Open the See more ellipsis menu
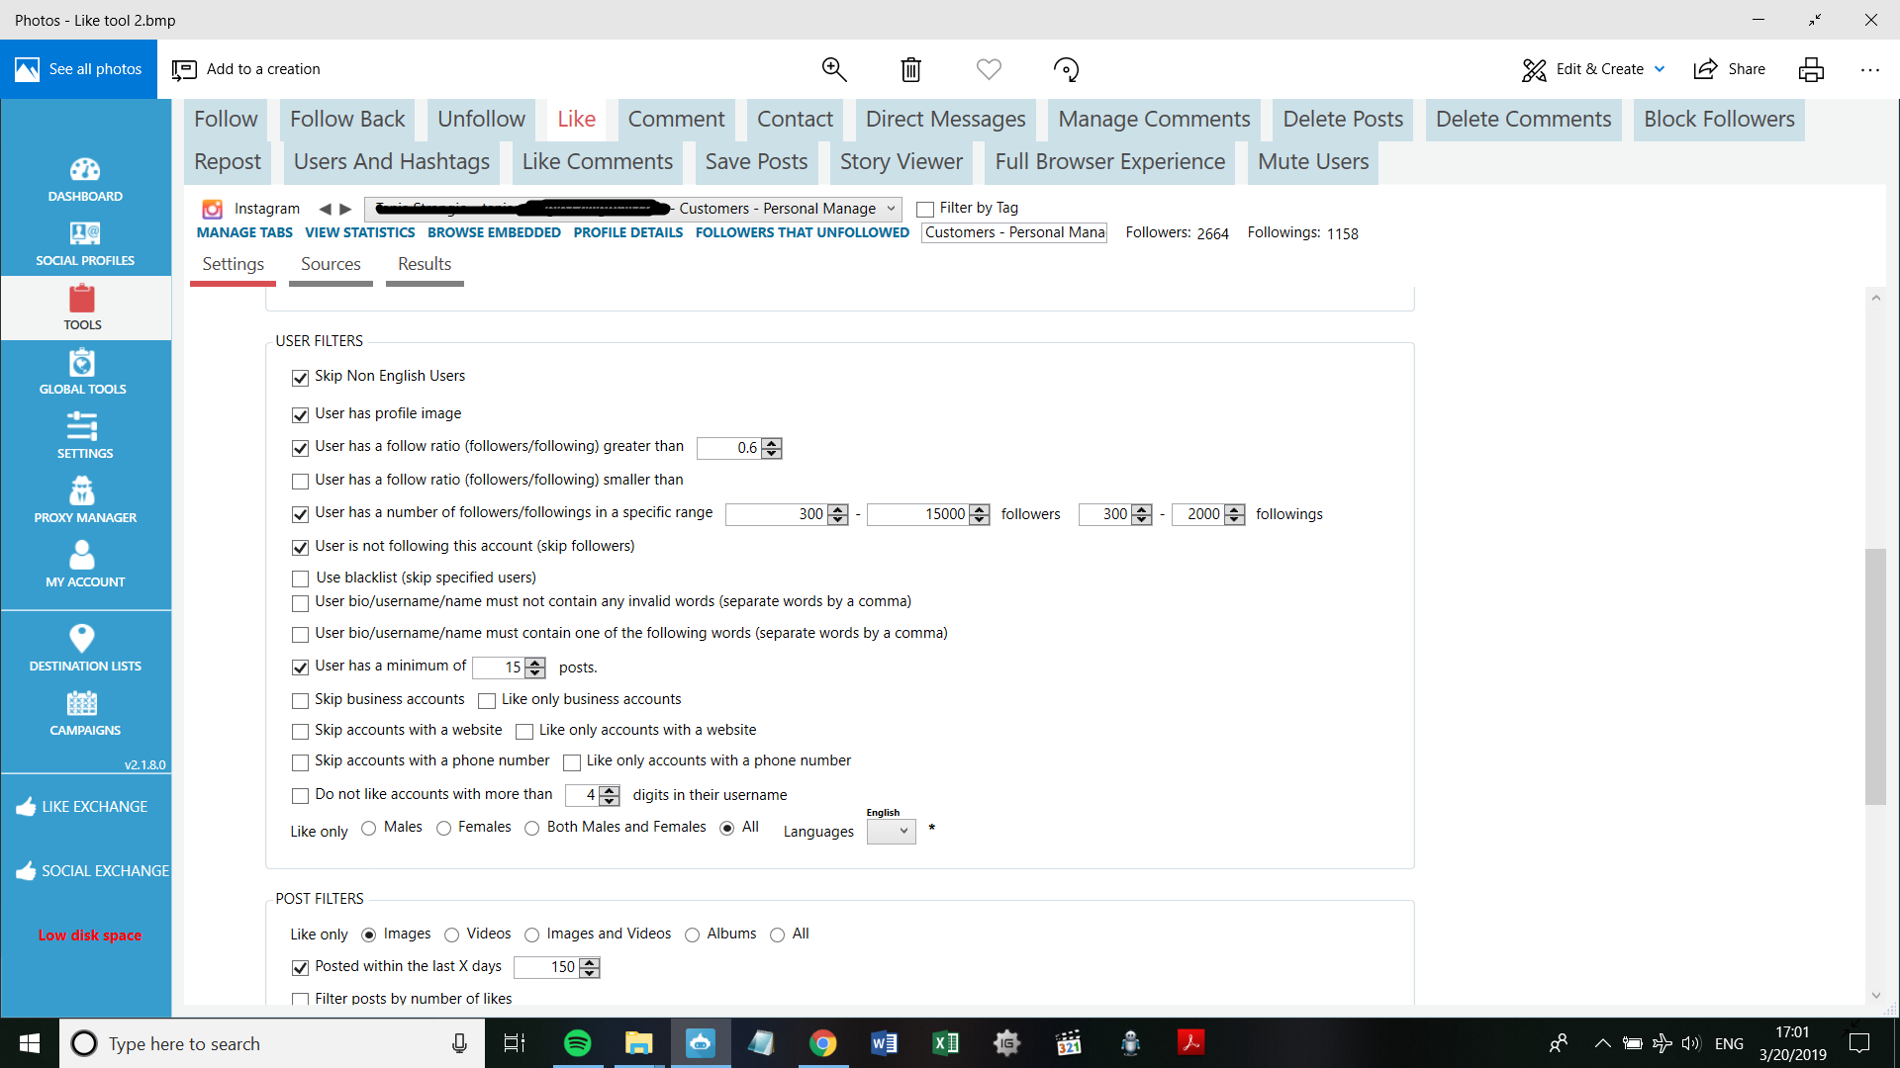The image size is (1900, 1068). click(1869, 69)
